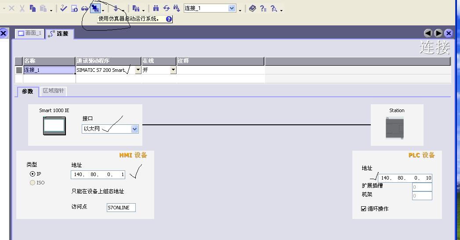Click the glasses debugger runtime icon
The image size is (460, 240).
pyautogui.click(x=84, y=8)
